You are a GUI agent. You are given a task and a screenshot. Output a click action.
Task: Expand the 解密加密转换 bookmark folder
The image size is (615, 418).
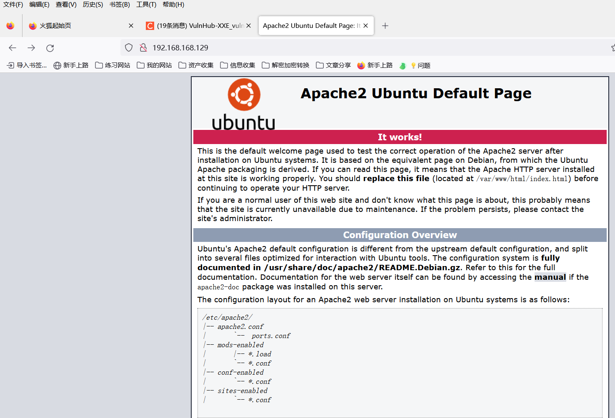tap(285, 65)
